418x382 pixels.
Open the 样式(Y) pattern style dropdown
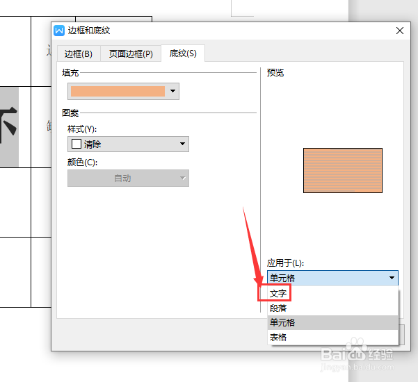tap(128, 144)
